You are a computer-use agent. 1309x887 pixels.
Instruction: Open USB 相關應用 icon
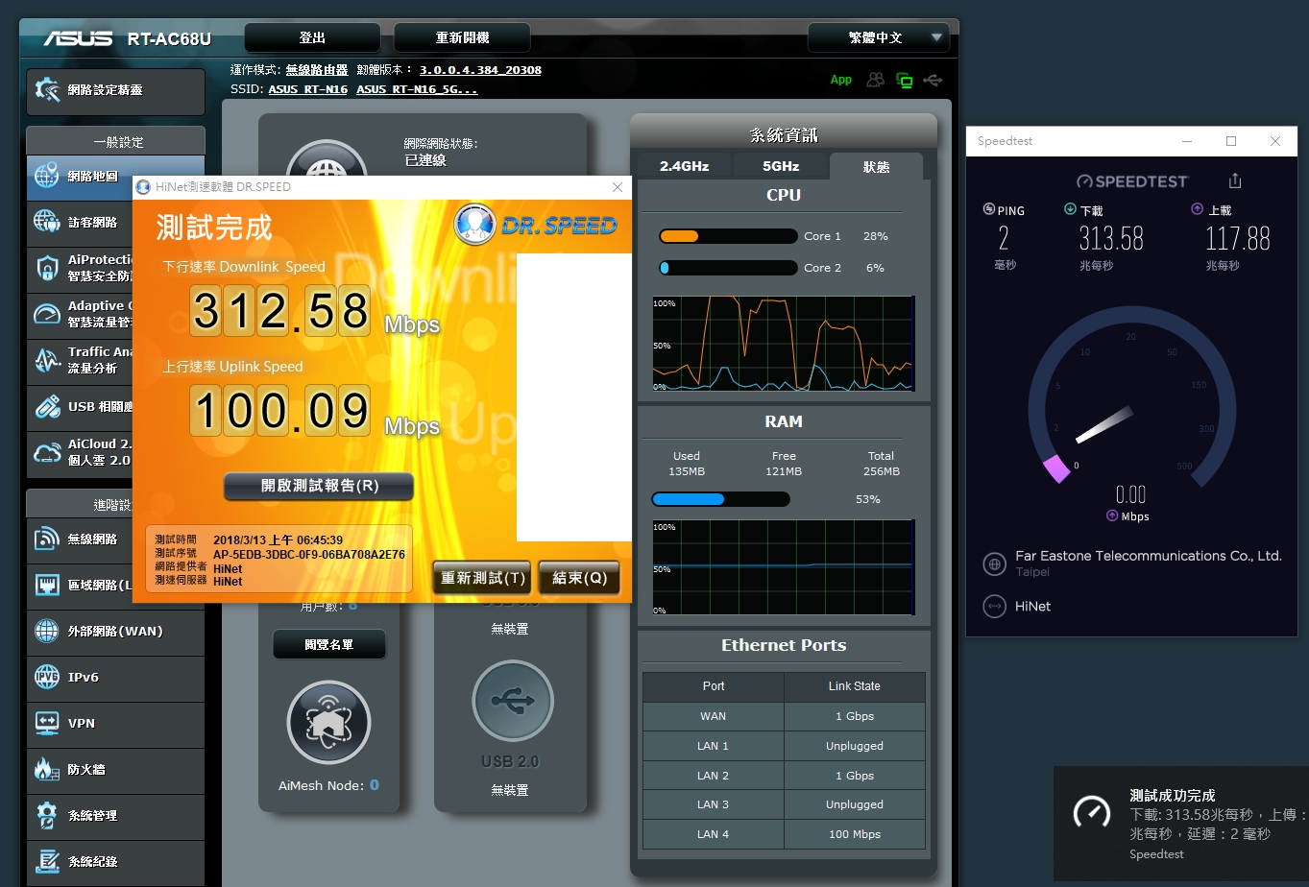[x=47, y=406]
